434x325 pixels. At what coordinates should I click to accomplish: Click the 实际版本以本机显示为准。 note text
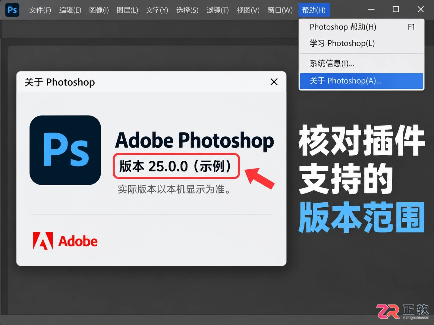tap(175, 189)
